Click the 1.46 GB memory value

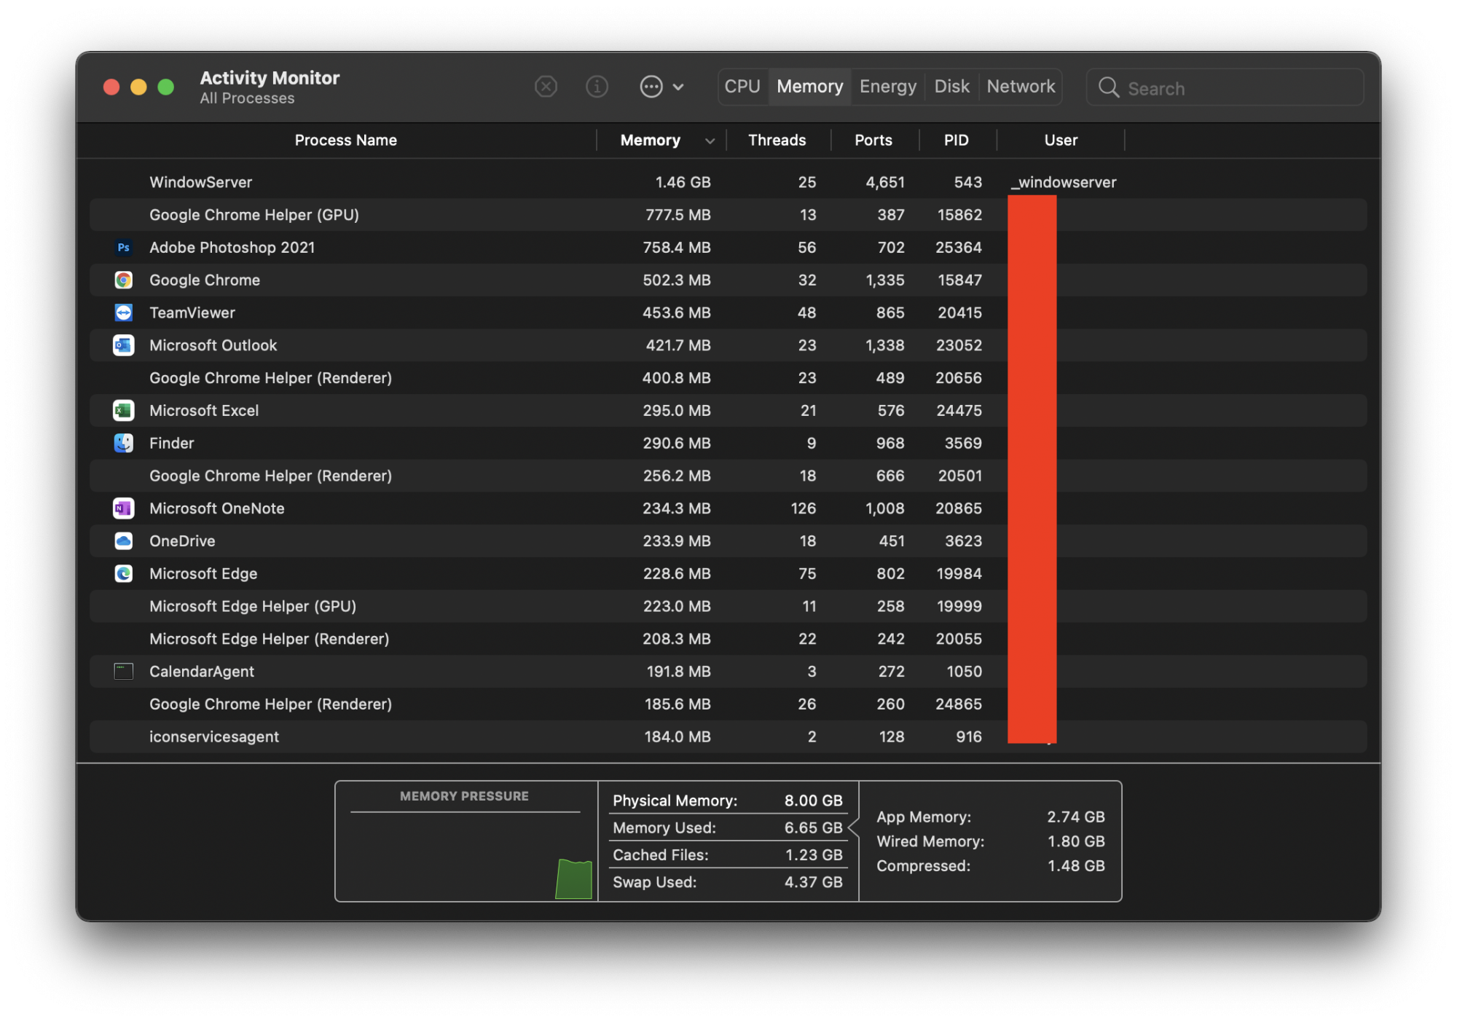tap(683, 182)
